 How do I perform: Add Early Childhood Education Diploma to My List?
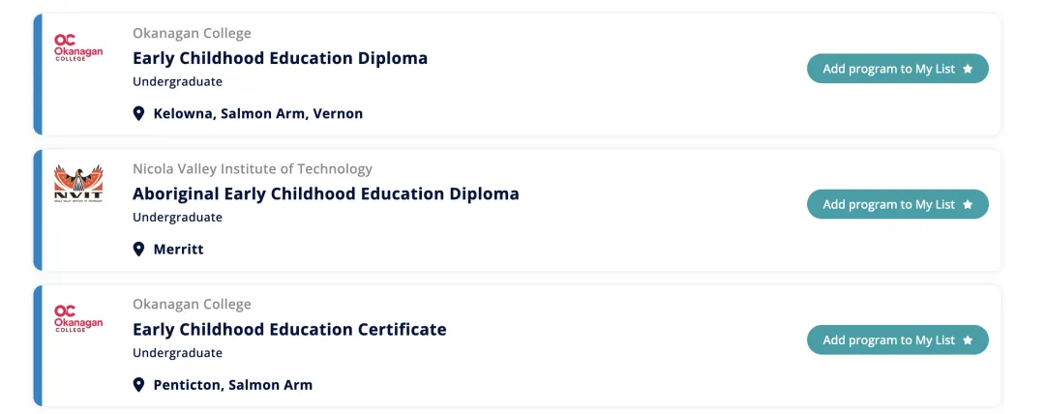[898, 69]
